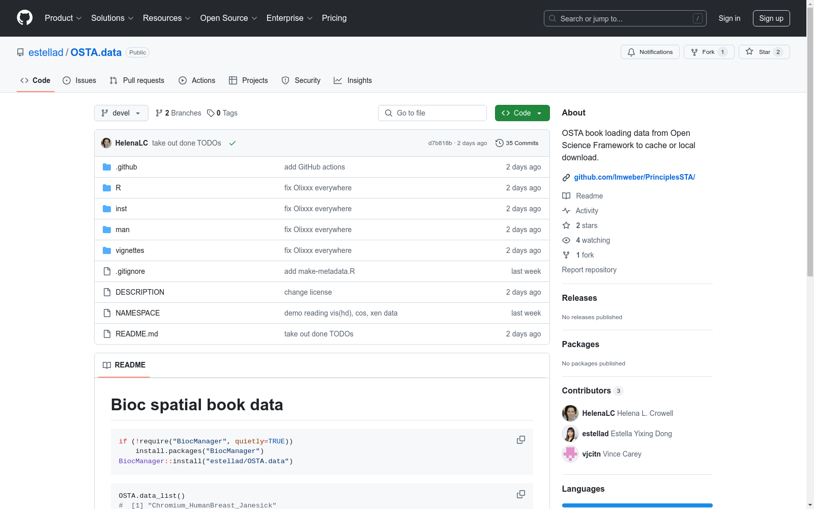Click the history clock icon by 35 Commits
The image size is (814, 509).
(x=500, y=143)
